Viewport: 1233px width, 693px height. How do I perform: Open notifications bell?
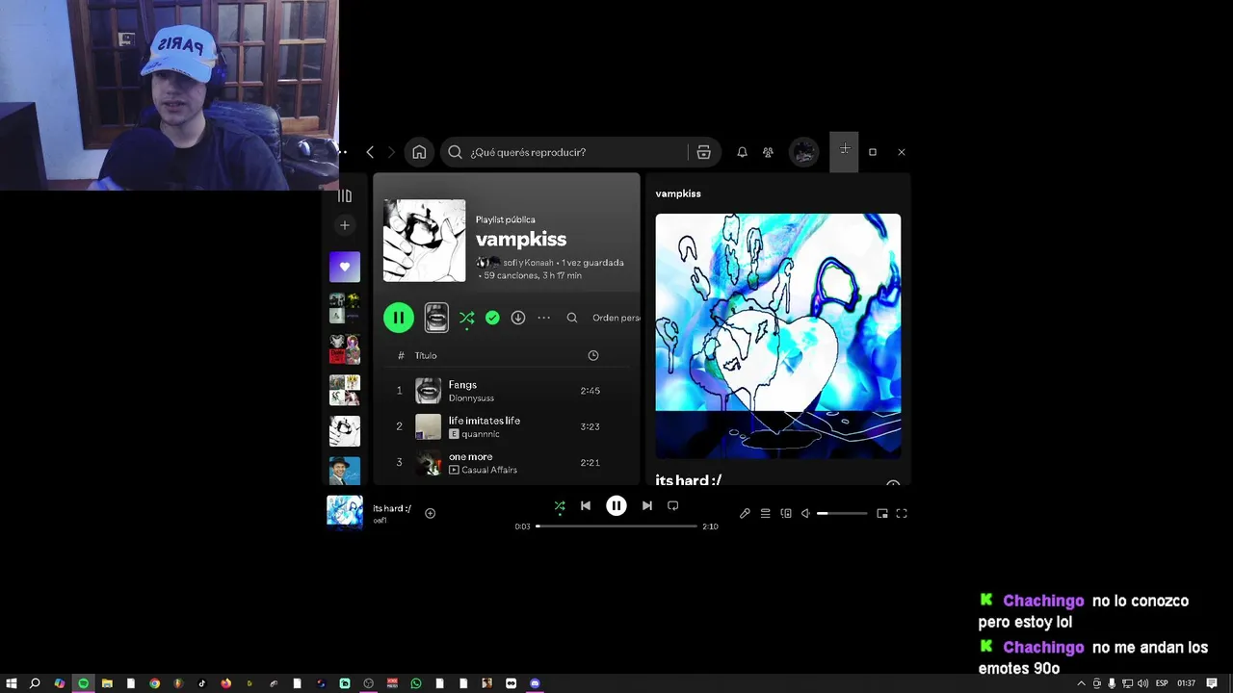pyautogui.click(x=742, y=152)
